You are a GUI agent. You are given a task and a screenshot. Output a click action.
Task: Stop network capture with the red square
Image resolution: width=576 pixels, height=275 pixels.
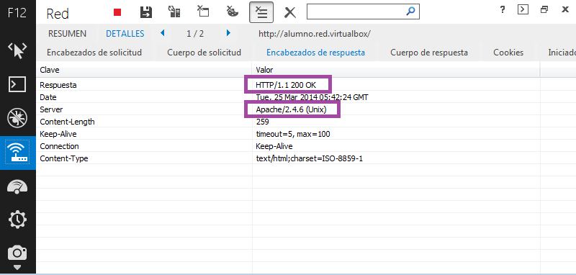(x=117, y=12)
